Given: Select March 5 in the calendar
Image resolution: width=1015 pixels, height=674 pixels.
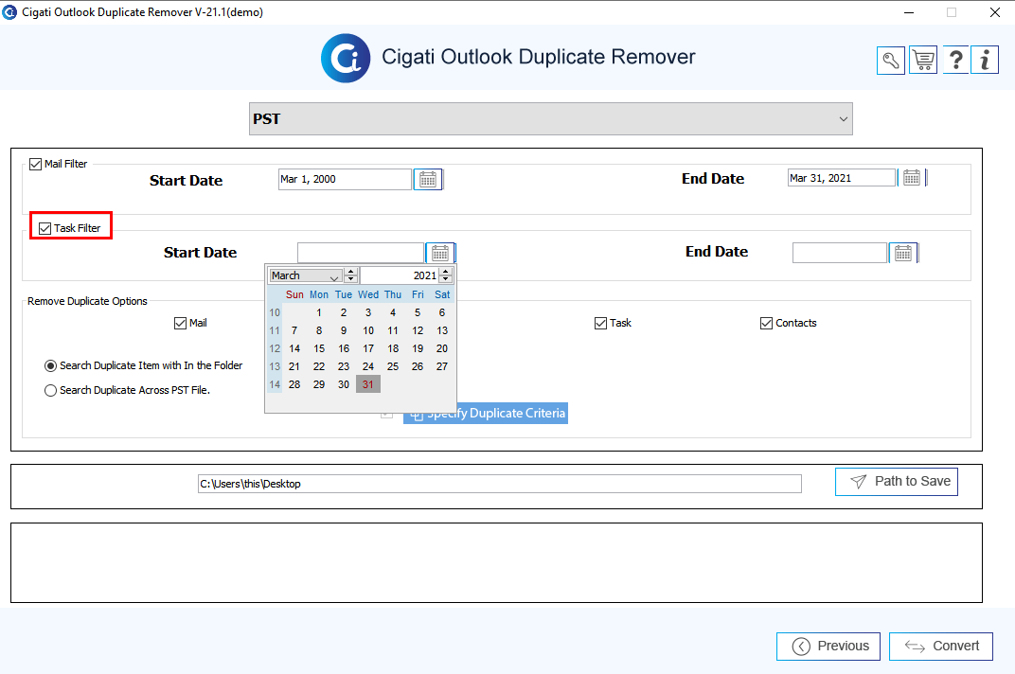Looking at the screenshot, I should (418, 312).
